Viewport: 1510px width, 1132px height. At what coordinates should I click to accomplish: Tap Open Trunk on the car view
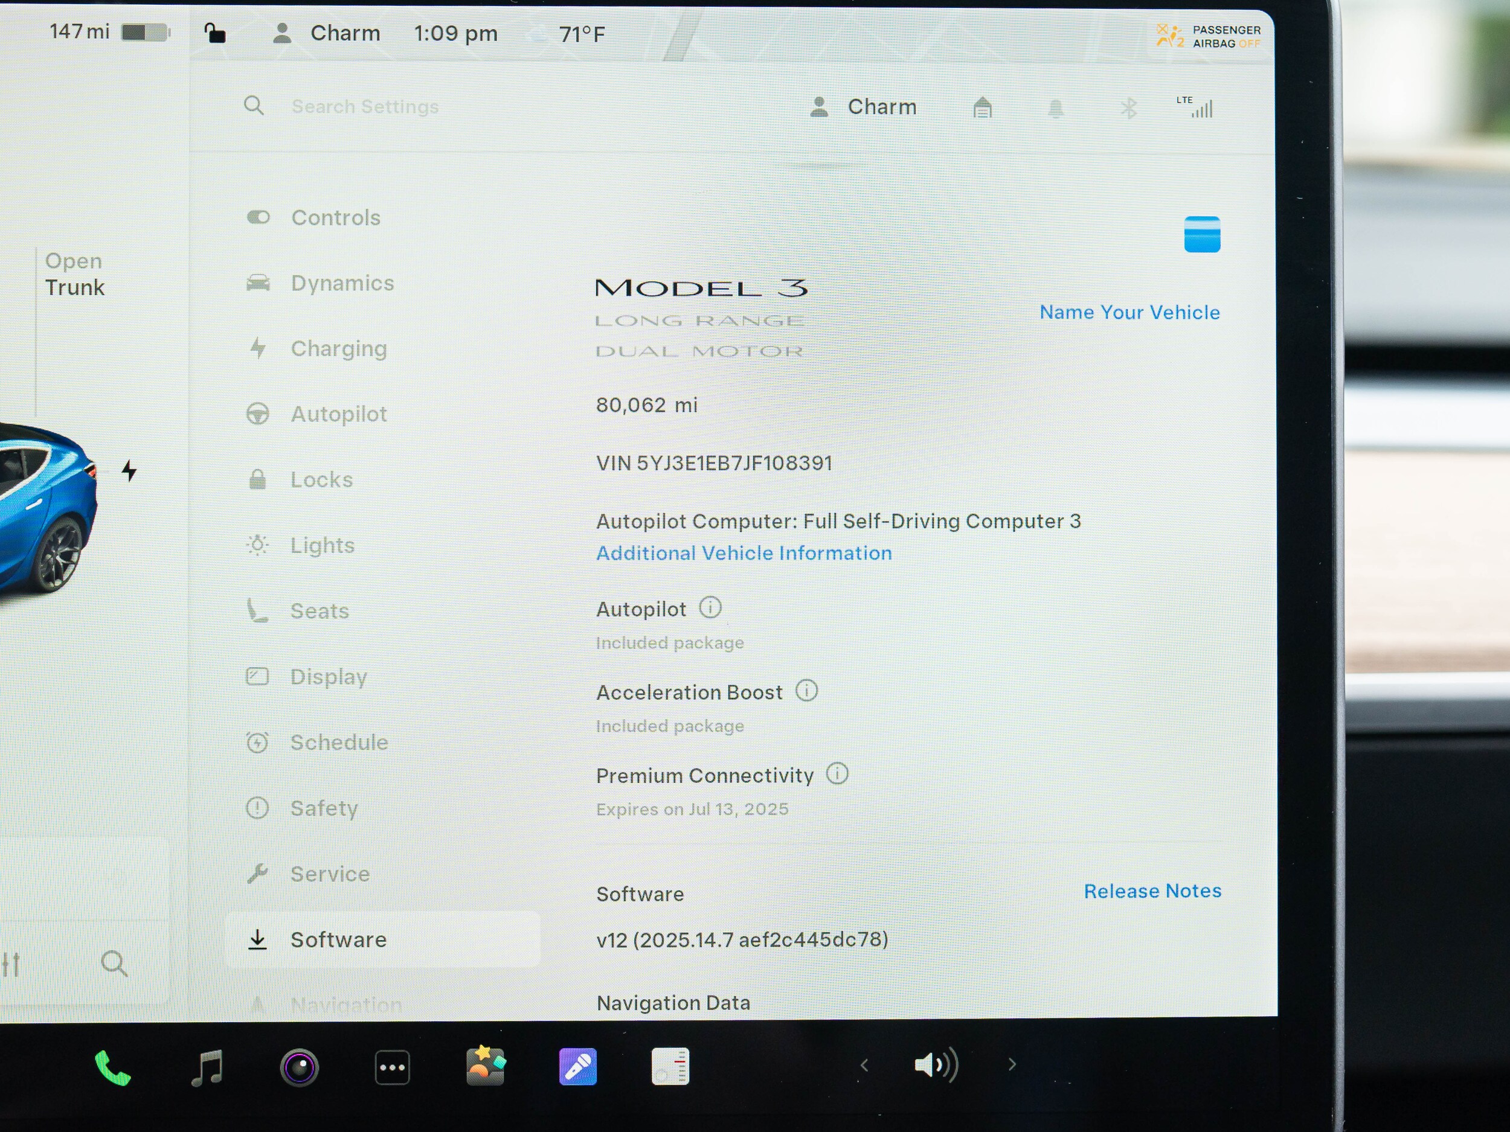(x=74, y=274)
